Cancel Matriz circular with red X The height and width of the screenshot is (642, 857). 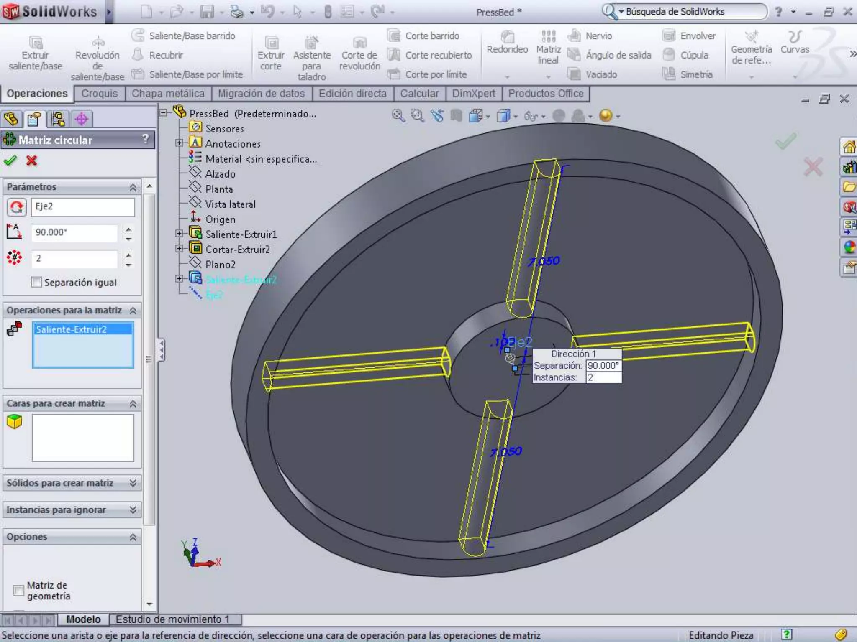31,160
